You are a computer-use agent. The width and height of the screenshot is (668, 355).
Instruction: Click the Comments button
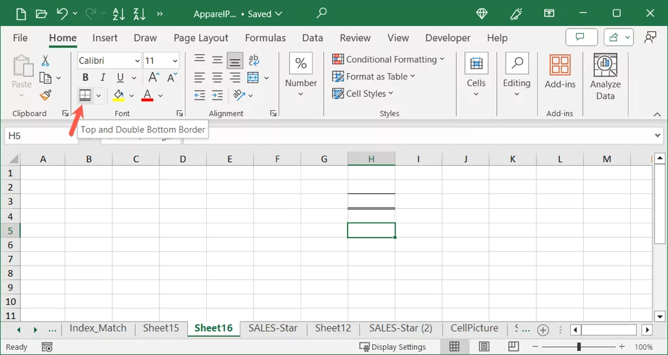coord(581,37)
